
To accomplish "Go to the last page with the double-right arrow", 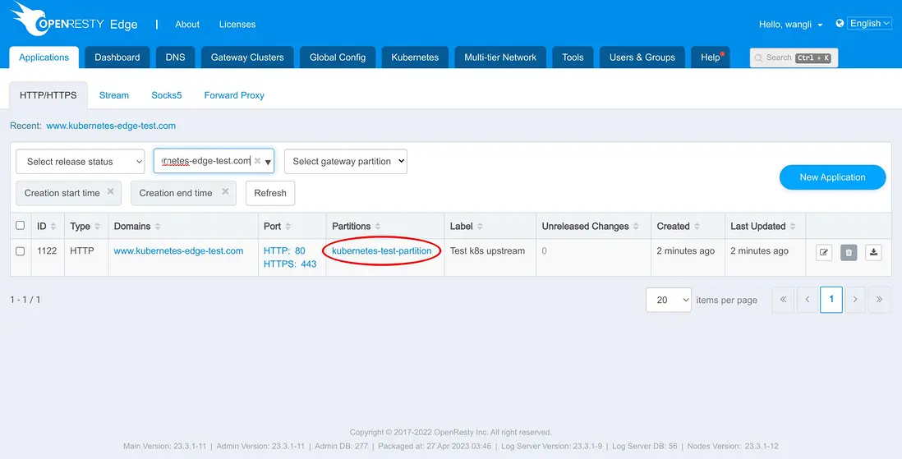I will point(879,300).
